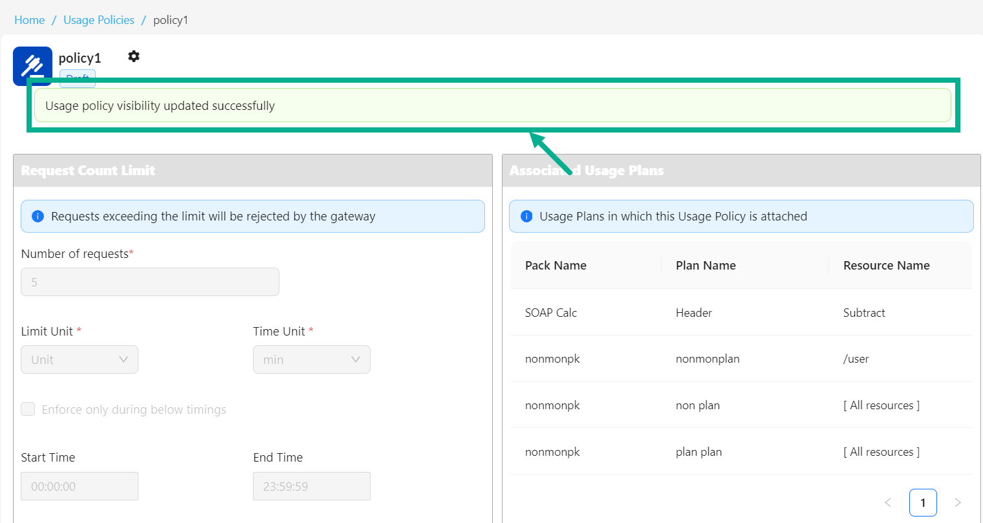Navigate to Home breadcrumb link
The image size is (983, 523).
pyautogui.click(x=30, y=20)
